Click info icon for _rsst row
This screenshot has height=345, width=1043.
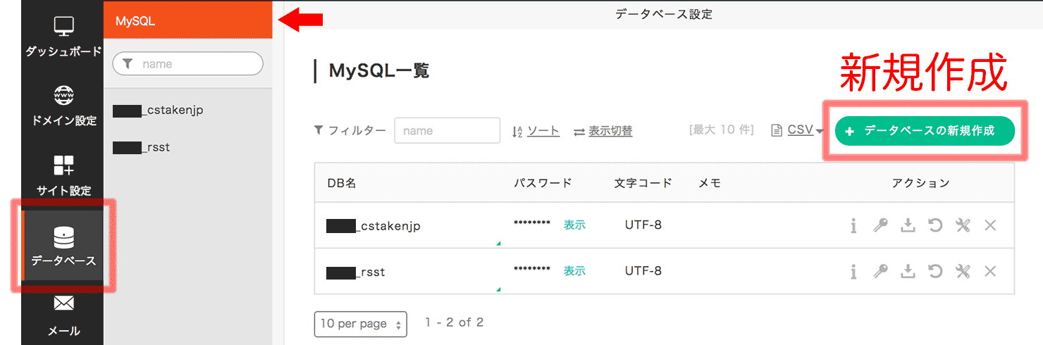pos(853,271)
